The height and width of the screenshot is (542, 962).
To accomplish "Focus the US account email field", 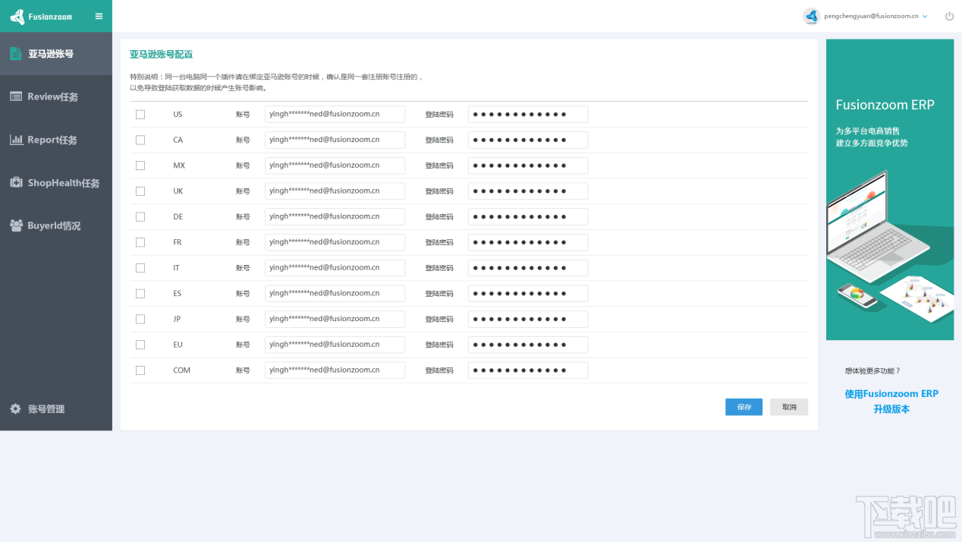I will (x=335, y=115).
